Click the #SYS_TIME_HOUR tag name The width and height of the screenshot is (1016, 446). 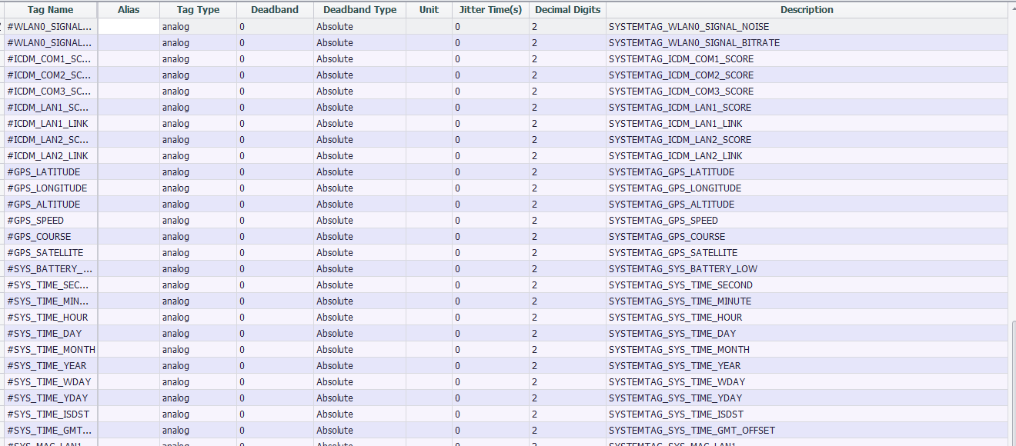[x=48, y=318]
